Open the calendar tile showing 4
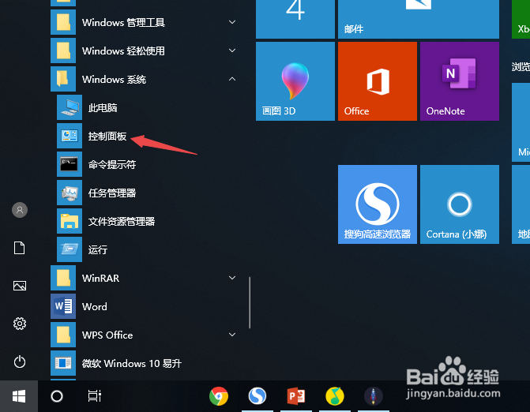 click(295, 19)
